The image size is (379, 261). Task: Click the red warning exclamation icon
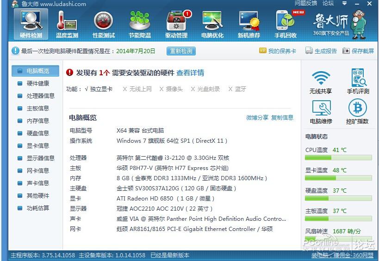(x=69, y=73)
